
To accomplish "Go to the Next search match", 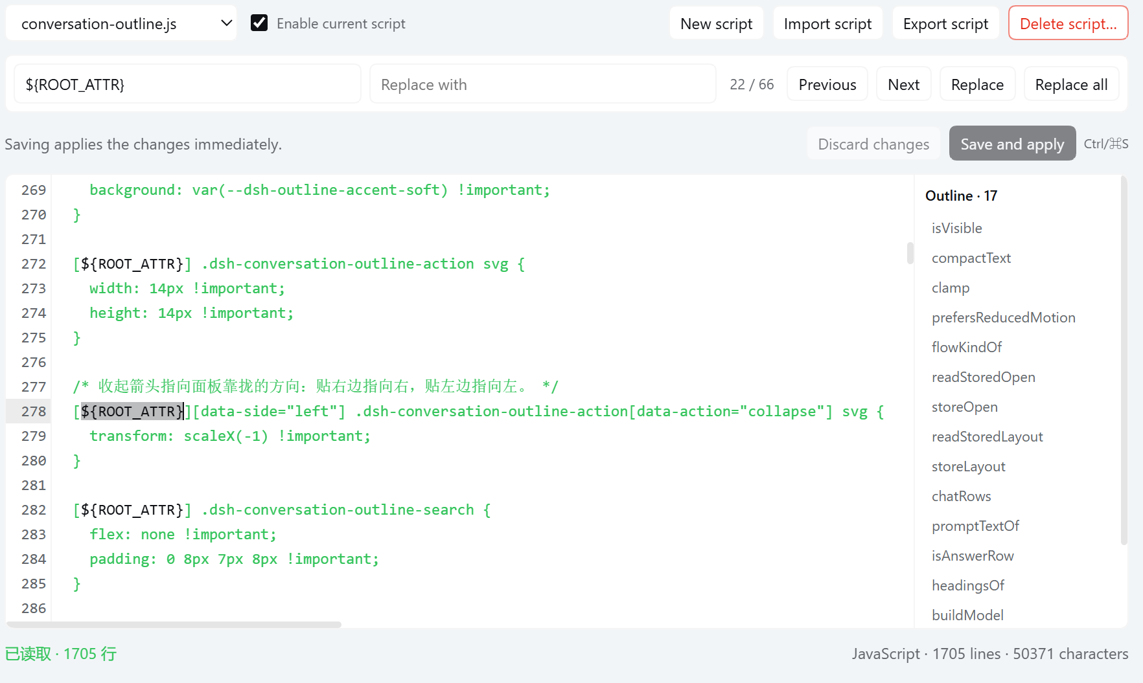I will coord(903,84).
